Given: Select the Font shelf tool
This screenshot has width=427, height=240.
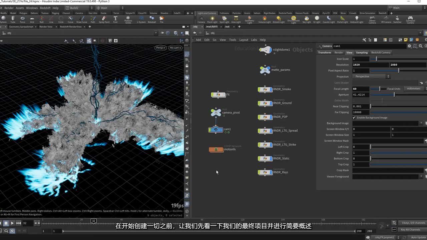Looking at the screenshot, I should click(115, 19).
